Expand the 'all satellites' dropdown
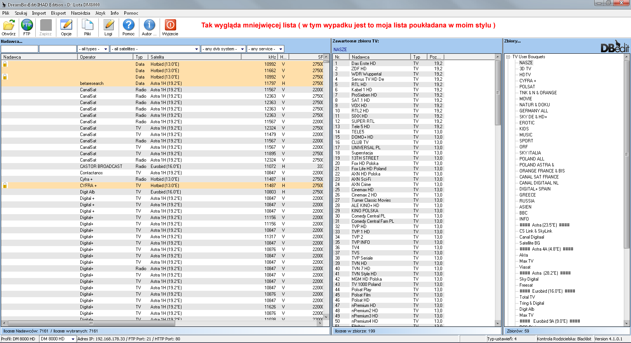The height and width of the screenshot is (343, 631). pyautogui.click(x=155, y=49)
